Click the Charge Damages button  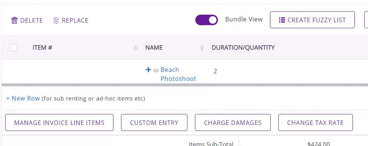233,123
